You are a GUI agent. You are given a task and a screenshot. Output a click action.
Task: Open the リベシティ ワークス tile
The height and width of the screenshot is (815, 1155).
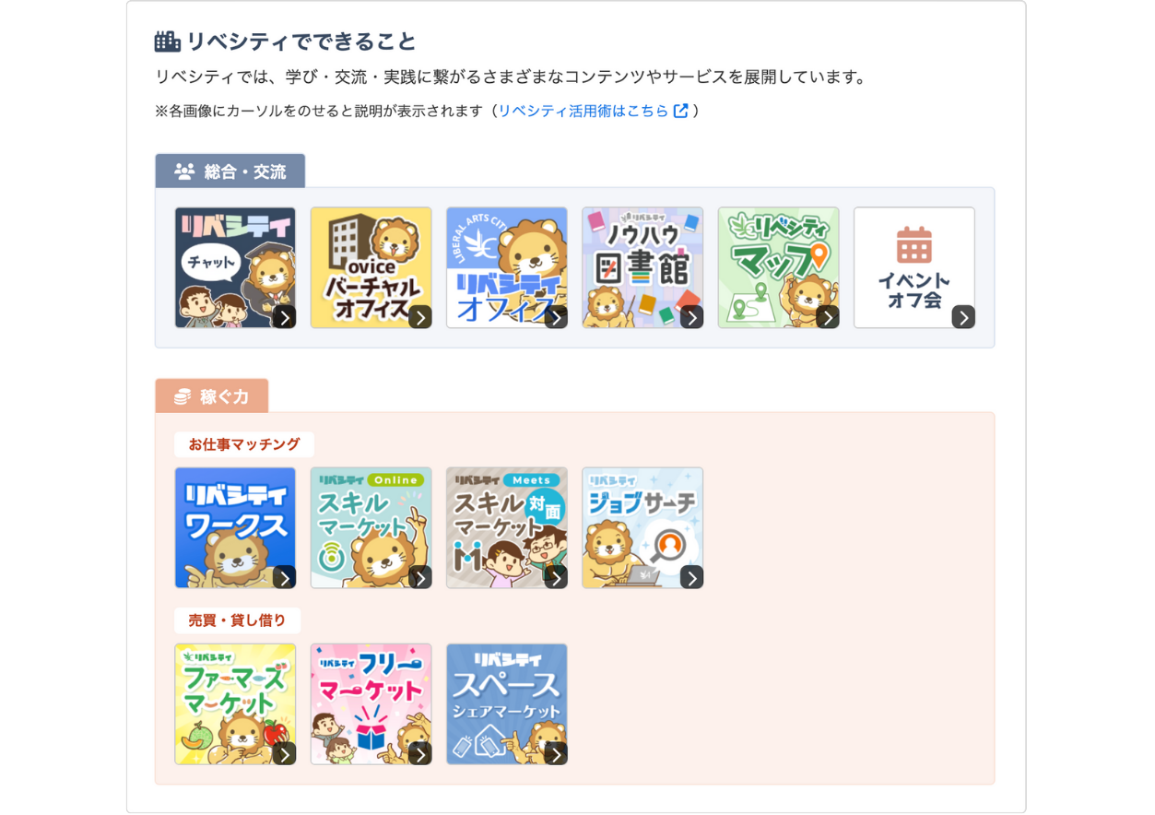click(x=235, y=527)
